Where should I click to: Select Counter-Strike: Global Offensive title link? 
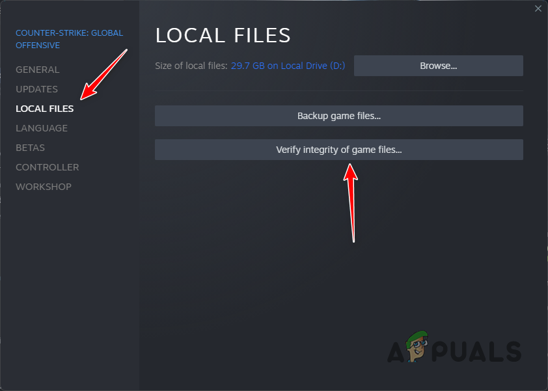tap(69, 38)
